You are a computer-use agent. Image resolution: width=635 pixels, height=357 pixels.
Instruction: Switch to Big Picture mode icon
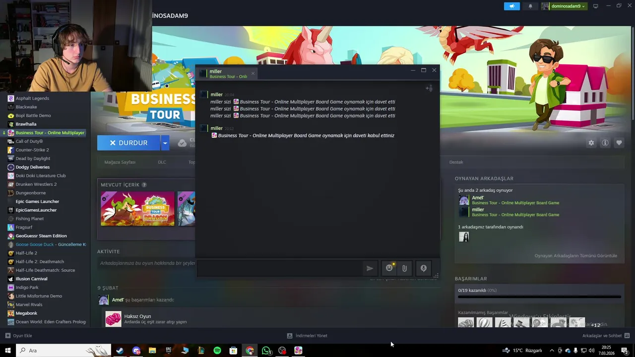click(x=595, y=6)
